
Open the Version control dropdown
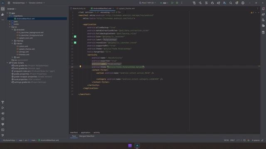pos(37,3)
